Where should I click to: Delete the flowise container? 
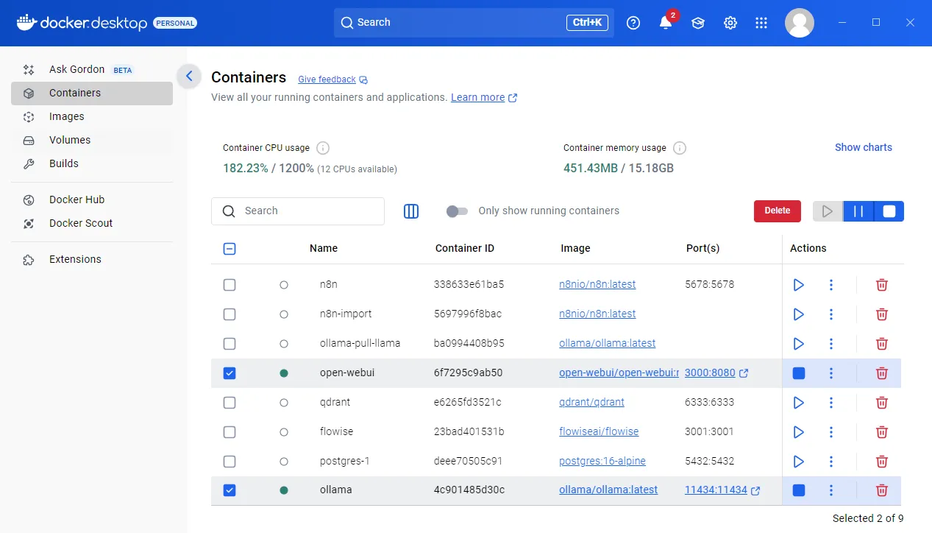tap(881, 432)
